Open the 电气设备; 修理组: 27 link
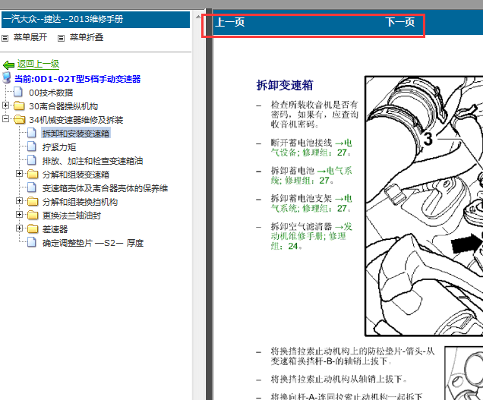The image size is (483, 400). click(311, 148)
